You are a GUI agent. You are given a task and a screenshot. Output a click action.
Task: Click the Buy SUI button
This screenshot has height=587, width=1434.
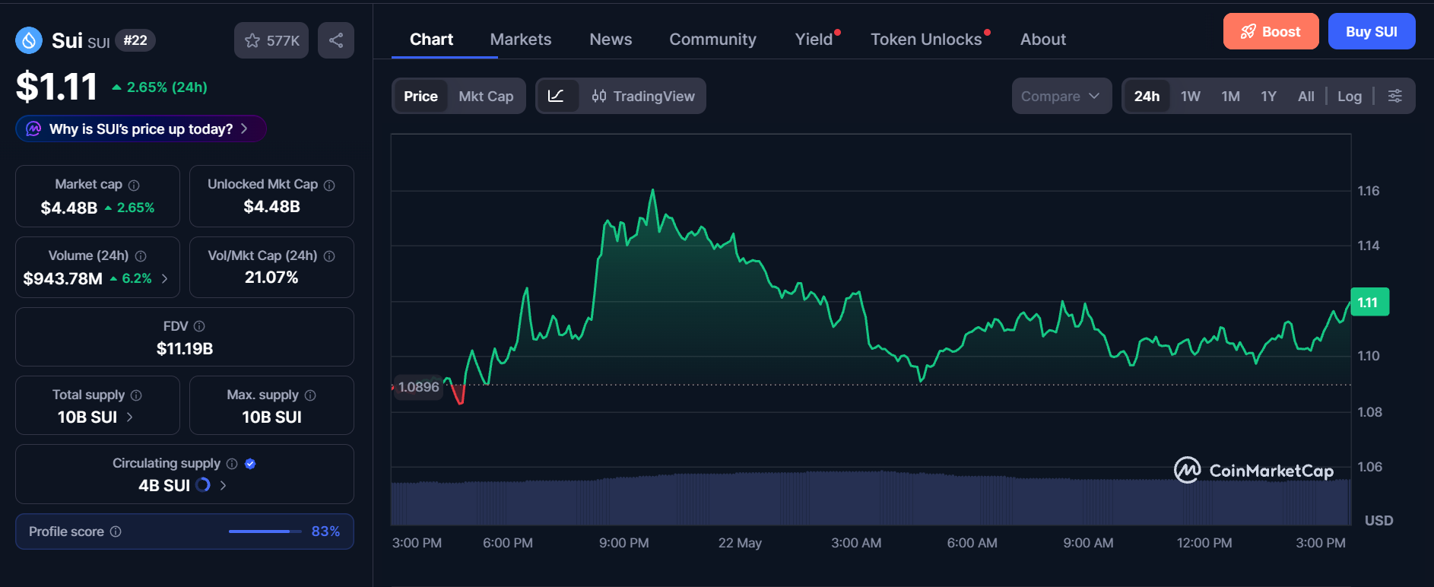pyautogui.click(x=1372, y=31)
